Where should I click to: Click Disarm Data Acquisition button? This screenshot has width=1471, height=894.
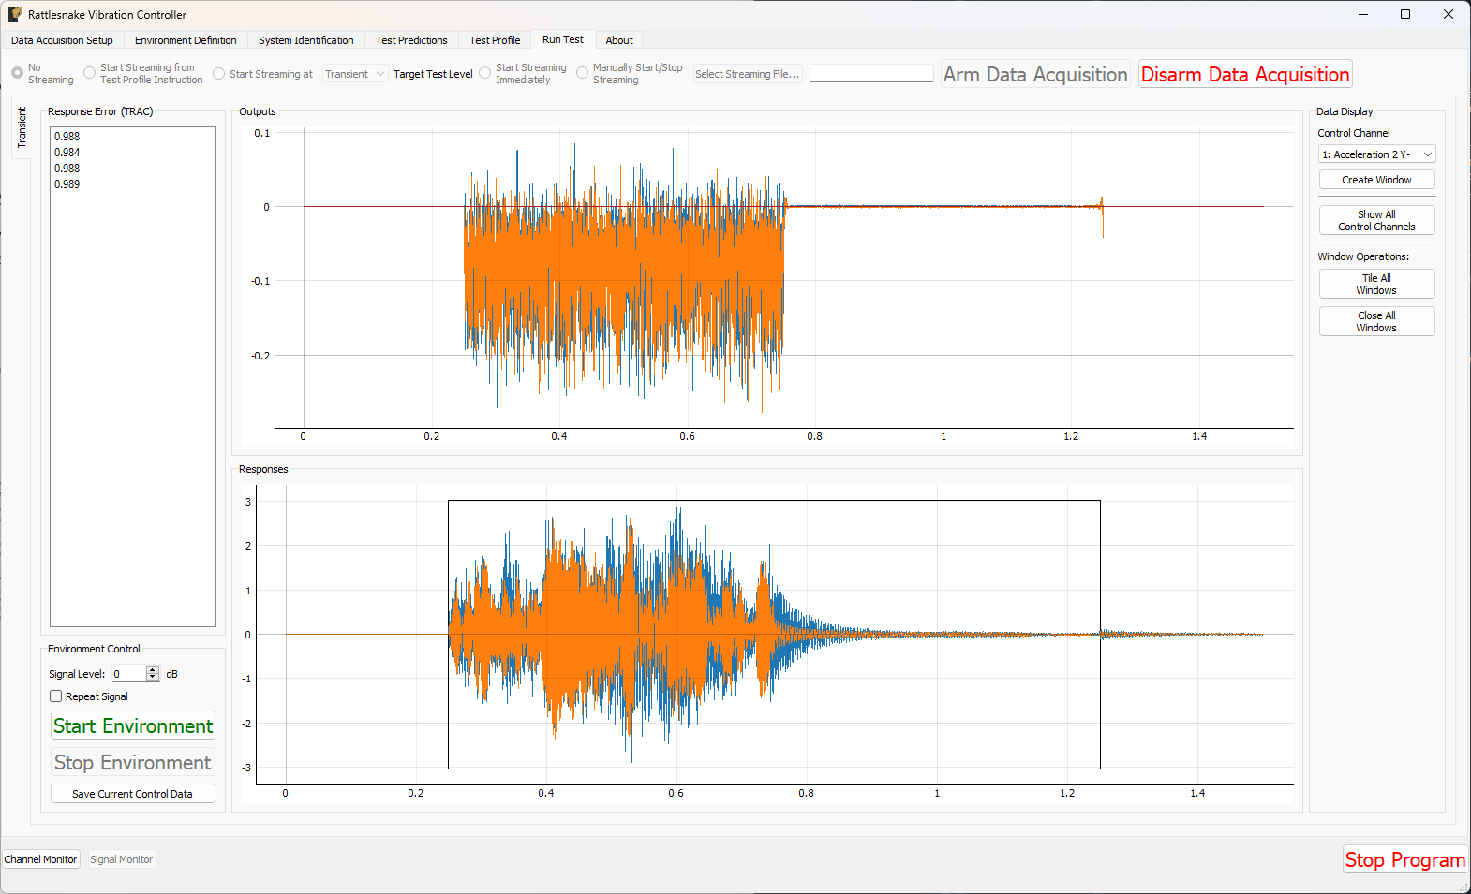click(x=1245, y=74)
